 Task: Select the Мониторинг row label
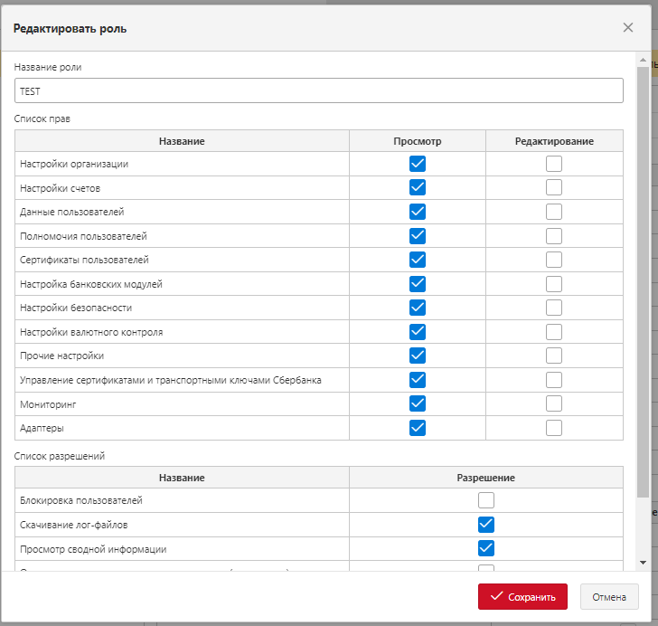pyautogui.click(x=48, y=404)
